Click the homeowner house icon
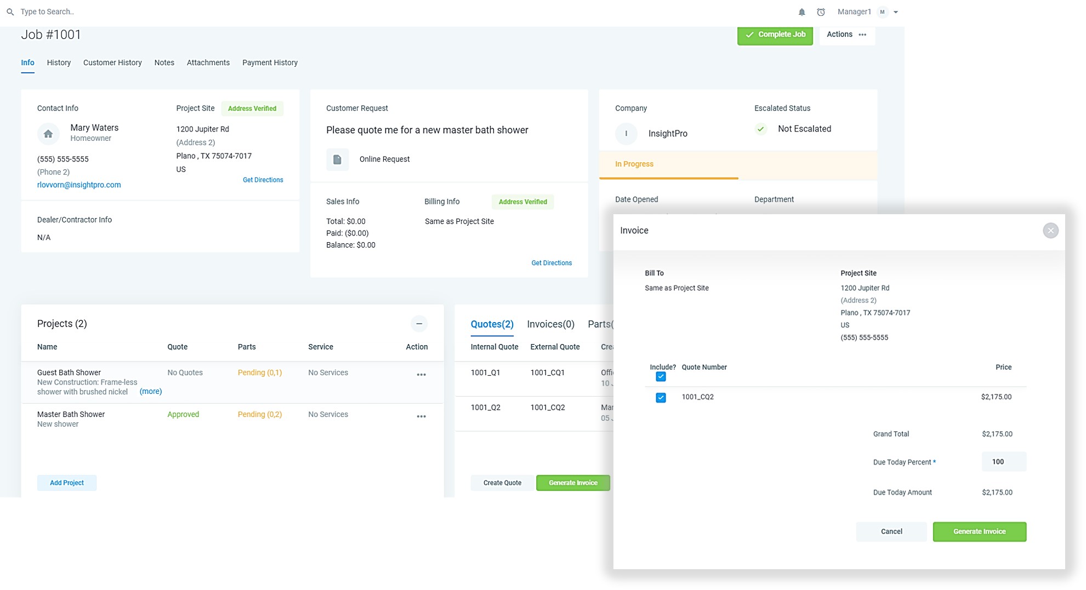This screenshot has height=590, width=1086. click(x=48, y=134)
